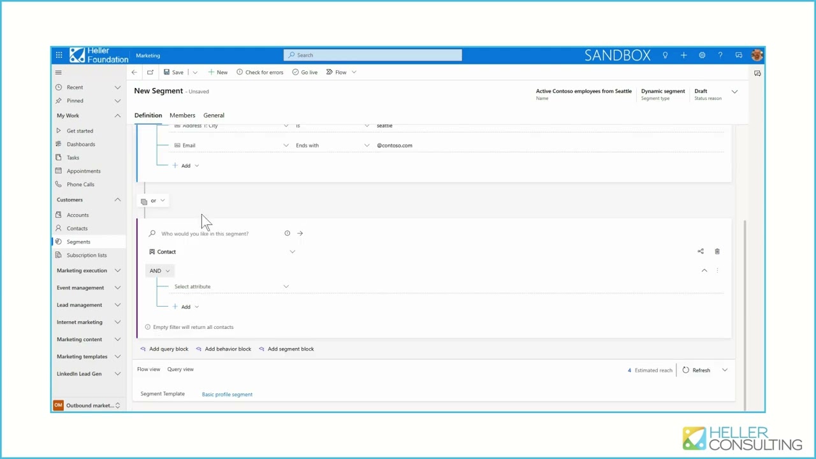
Task: Open the Save split-button dropdown arrow
Action: coord(195,73)
